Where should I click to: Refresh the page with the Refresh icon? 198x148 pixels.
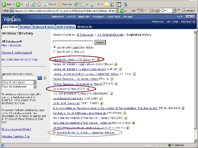point(33,5)
